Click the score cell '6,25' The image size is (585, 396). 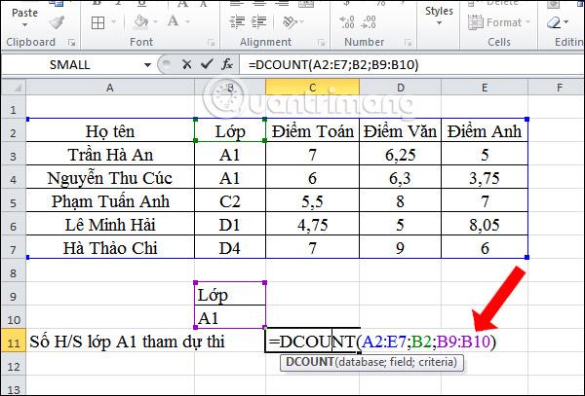click(400, 154)
